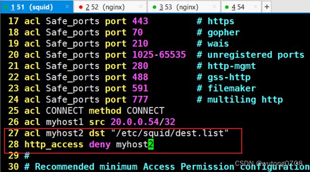Switch to the 1 51 (squid) tab
Viewport: 310px width, 172px height.
[37, 7]
